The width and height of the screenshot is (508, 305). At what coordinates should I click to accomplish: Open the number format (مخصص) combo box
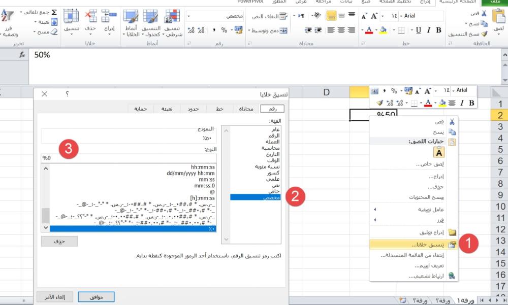tap(215, 16)
